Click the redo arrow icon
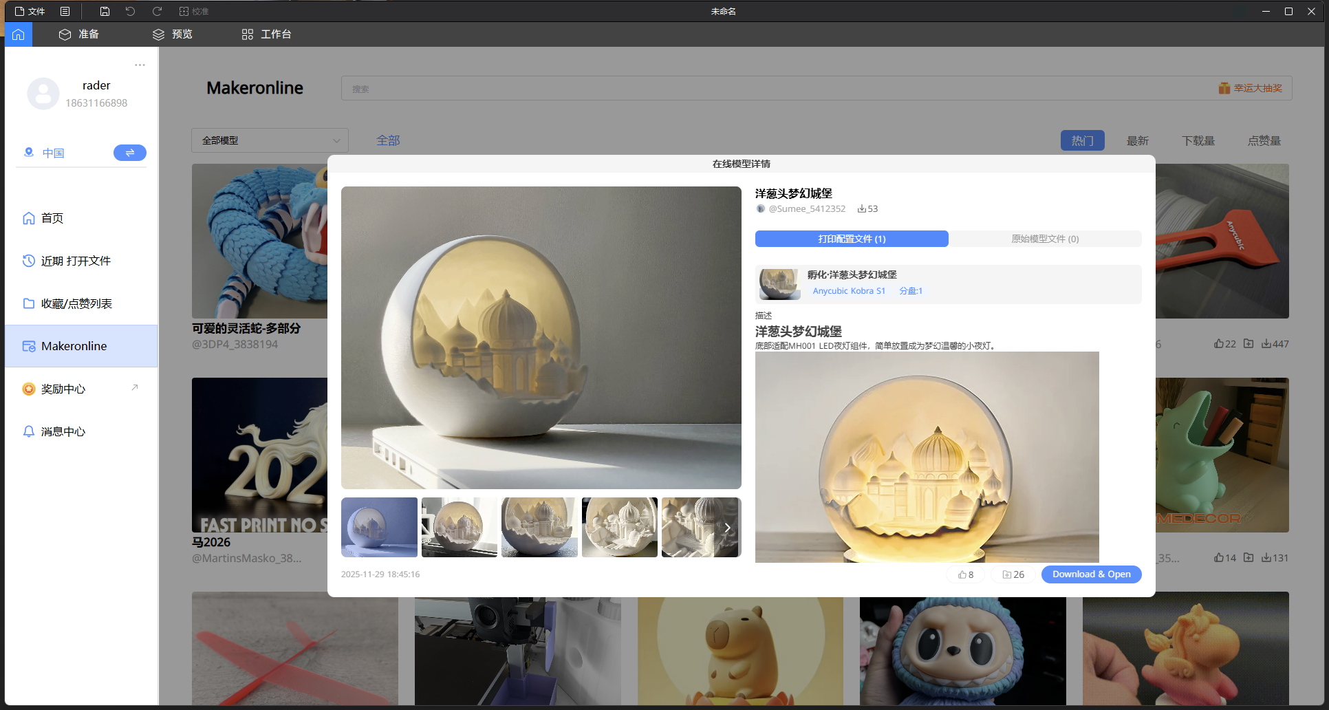The height and width of the screenshot is (710, 1329). pyautogui.click(x=157, y=11)
